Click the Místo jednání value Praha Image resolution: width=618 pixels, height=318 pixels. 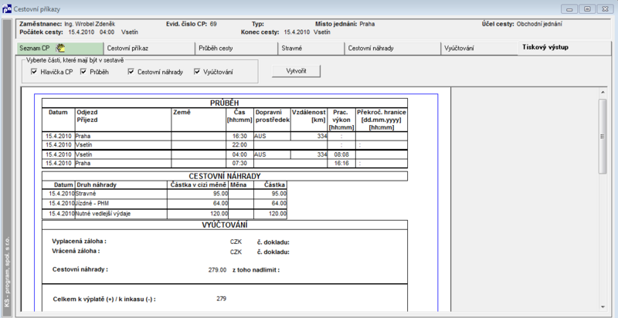367,24
